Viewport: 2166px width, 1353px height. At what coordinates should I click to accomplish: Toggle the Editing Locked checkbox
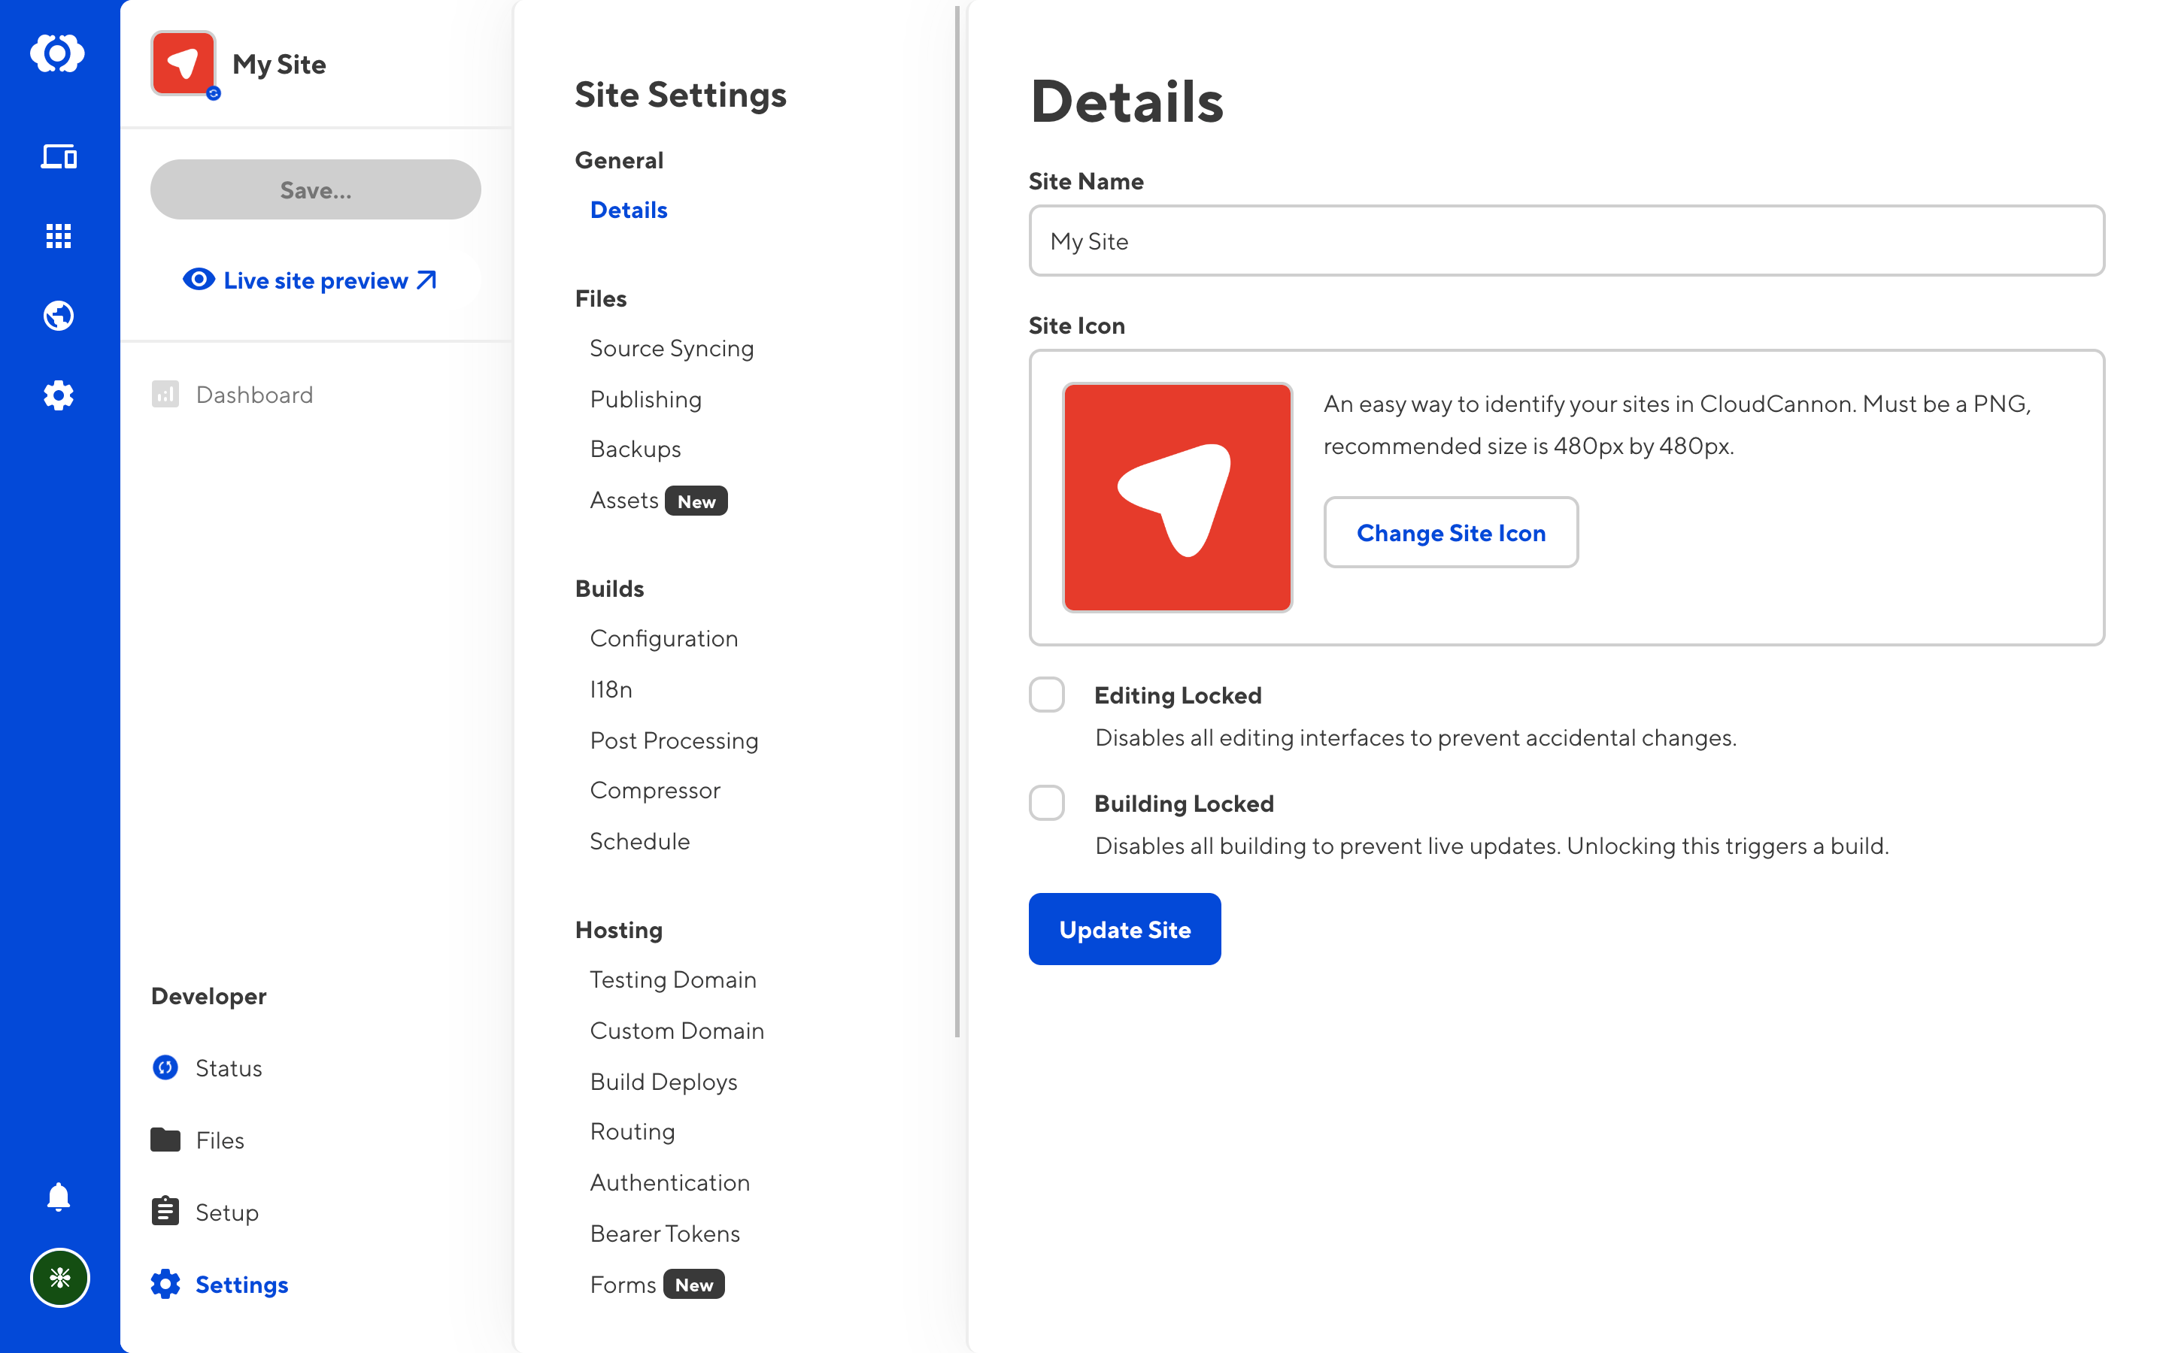coord(1046,695)
